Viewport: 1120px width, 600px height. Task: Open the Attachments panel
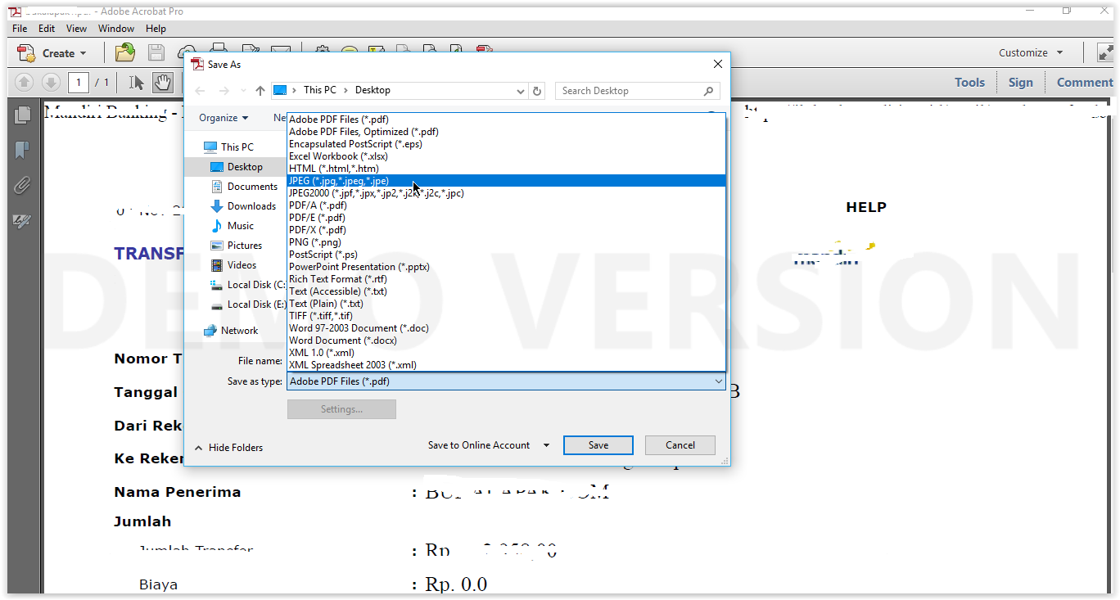(x=22, y=186)
